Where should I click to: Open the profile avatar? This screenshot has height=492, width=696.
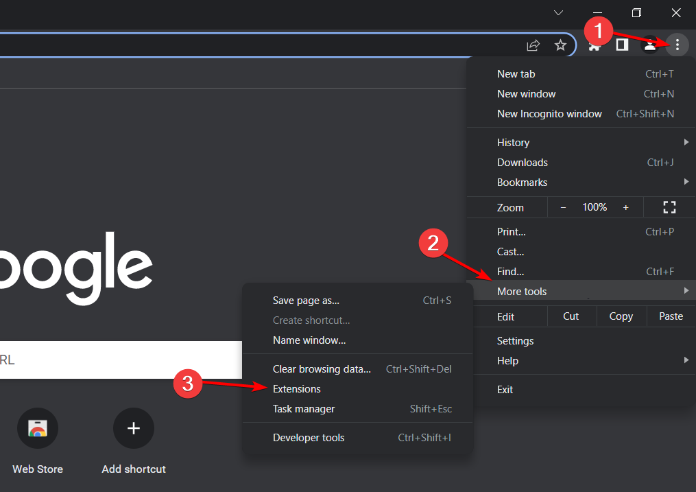[x=649, y=45]
